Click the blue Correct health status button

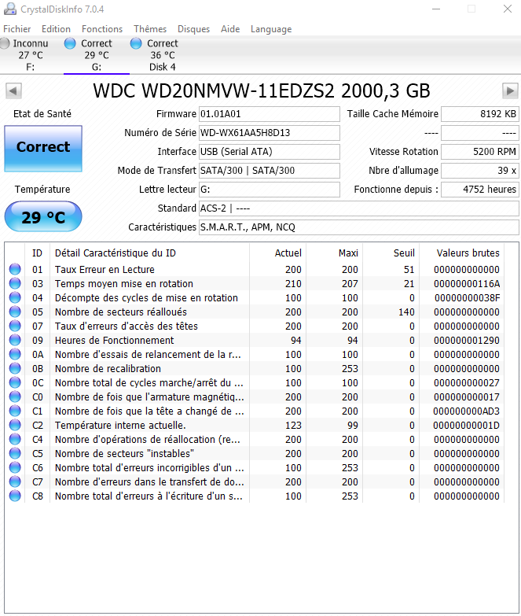pos(43,147)
